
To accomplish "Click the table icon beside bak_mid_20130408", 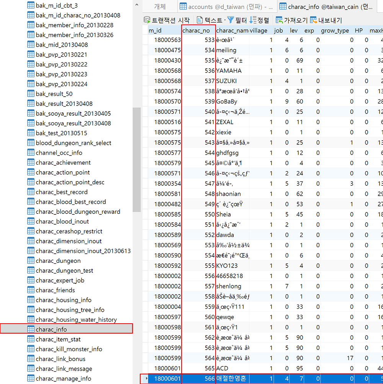I will [31, 45].
